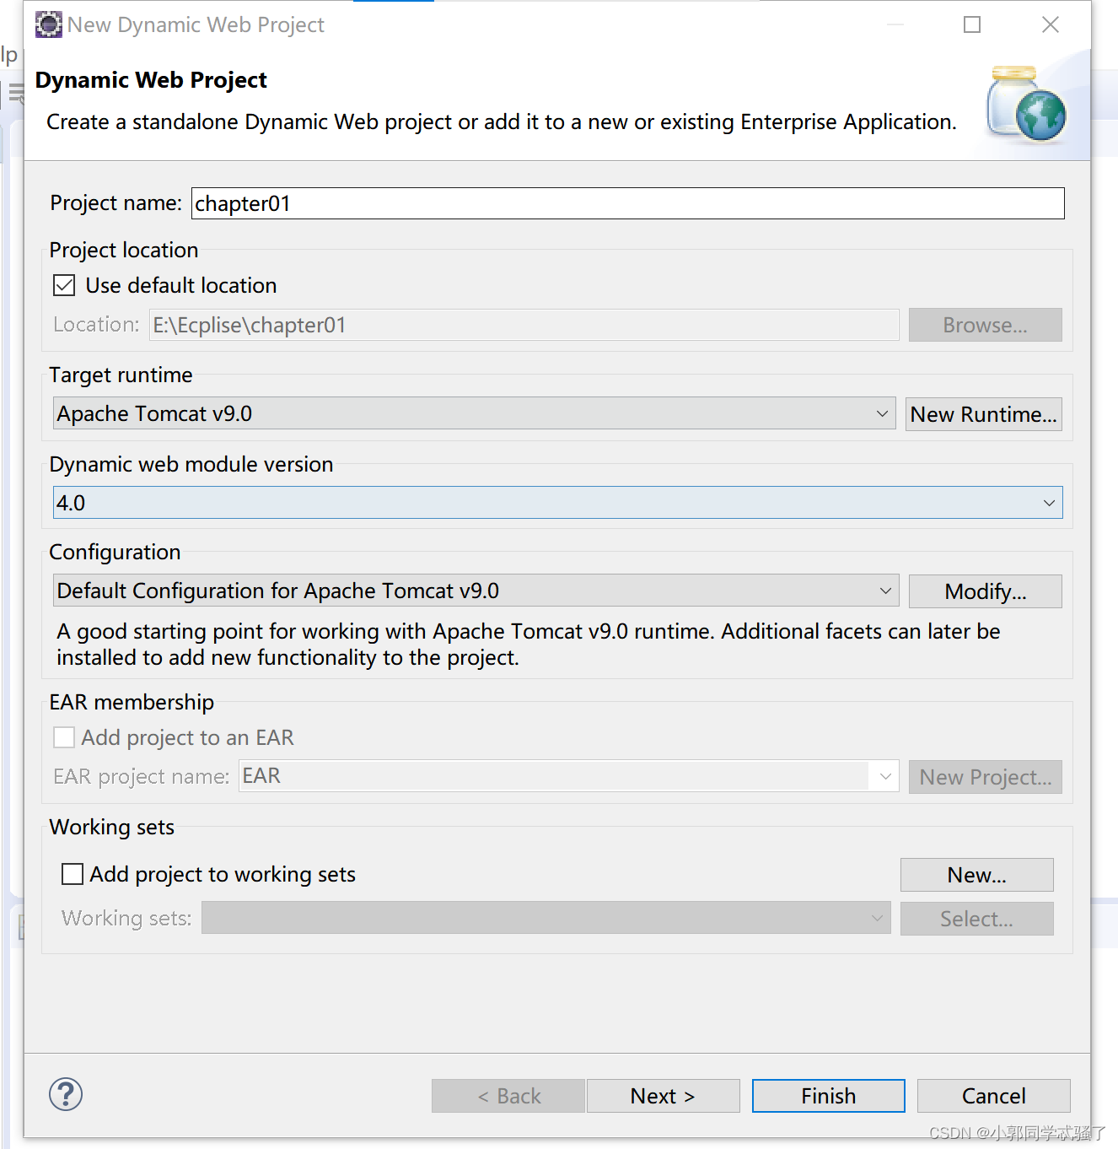Open the Target runtime dropdown
1118x1149 pixels.
tap(474, 414)
